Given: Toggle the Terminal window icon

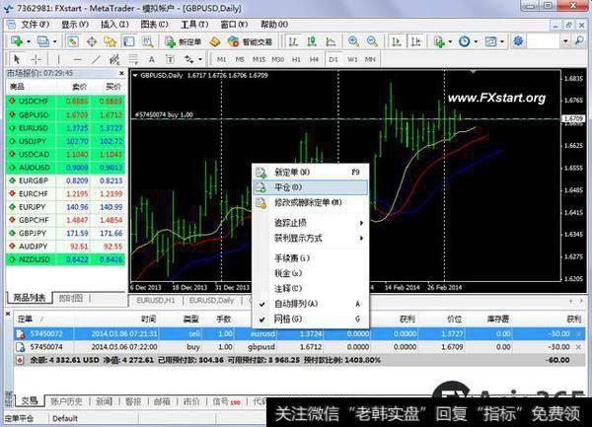Looking at the screenshot, I should (x=129, y=41).
